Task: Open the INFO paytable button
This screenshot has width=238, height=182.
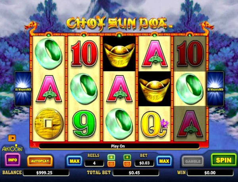Action: point(12,160)
